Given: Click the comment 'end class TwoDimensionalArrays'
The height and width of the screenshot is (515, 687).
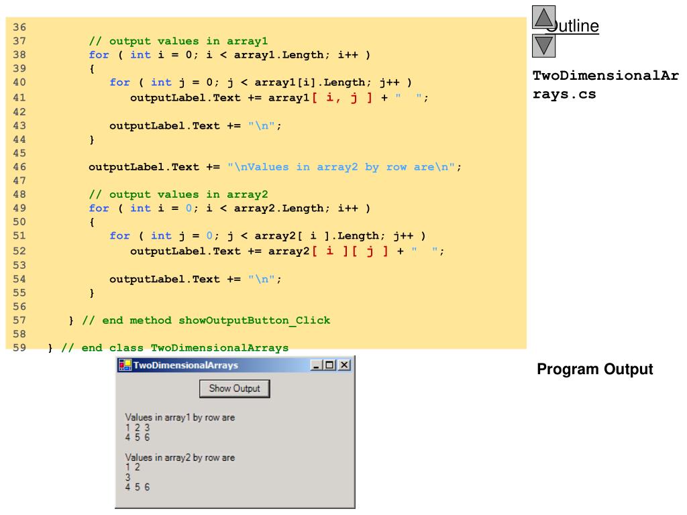Looking at the screenshot, I should point(175,348).
